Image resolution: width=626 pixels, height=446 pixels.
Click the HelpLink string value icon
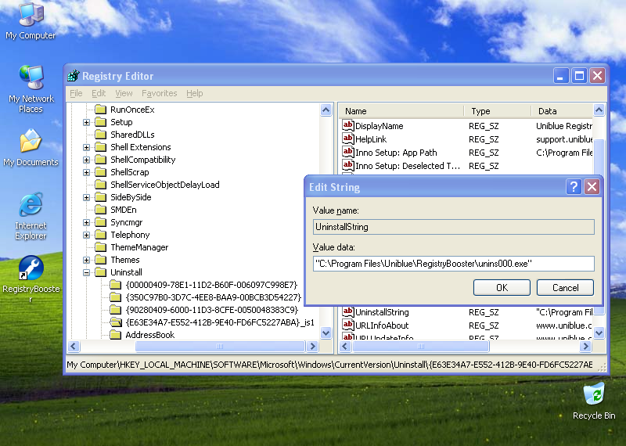click(x=348, y=138)
